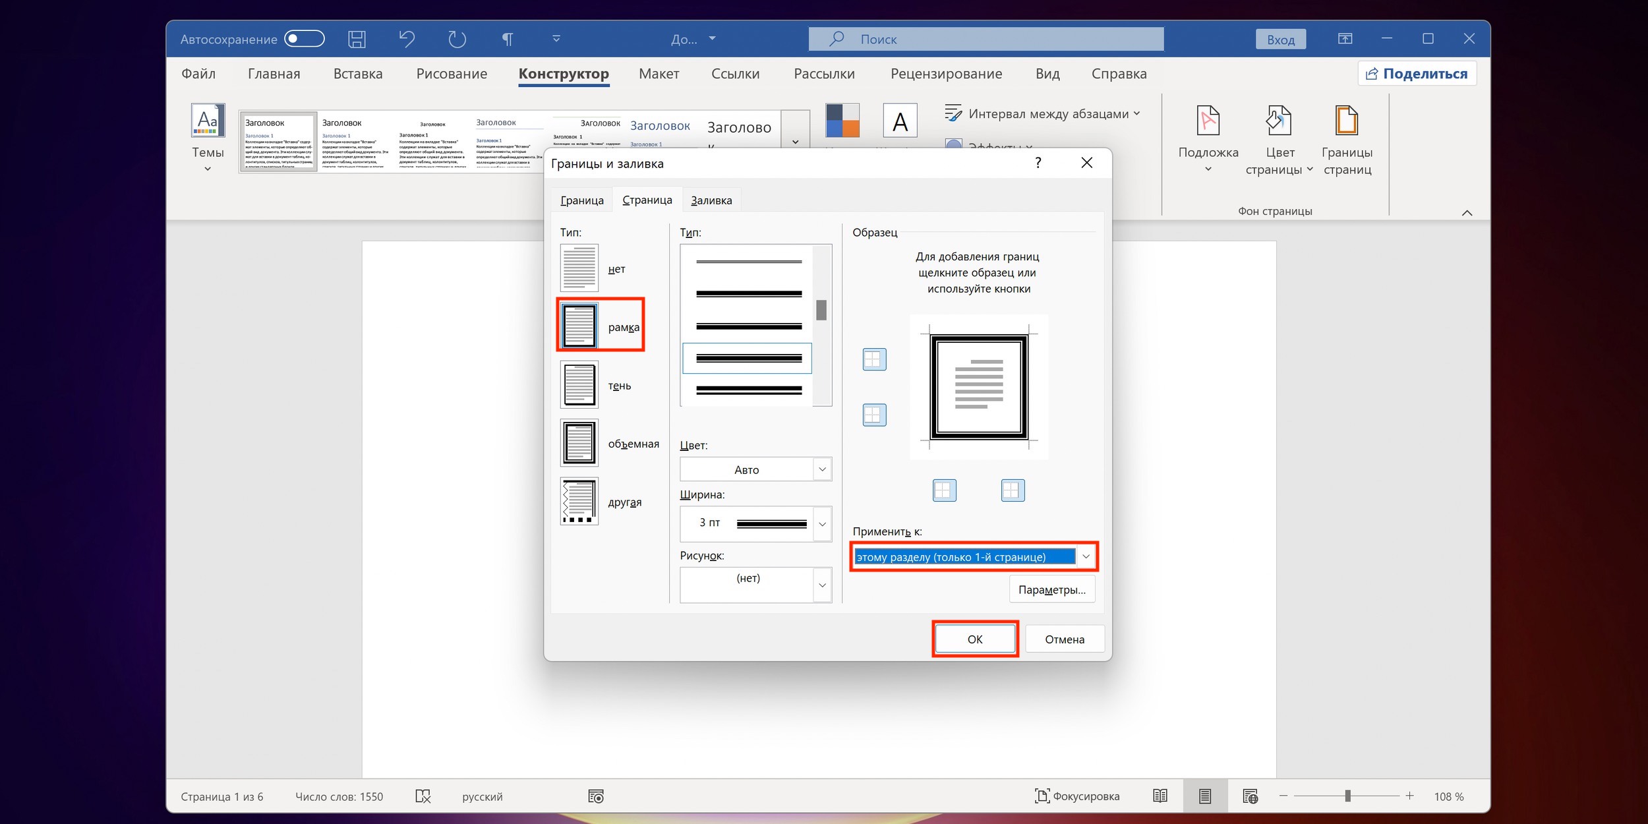Expand document formatting styles gallery arrow

796,141
